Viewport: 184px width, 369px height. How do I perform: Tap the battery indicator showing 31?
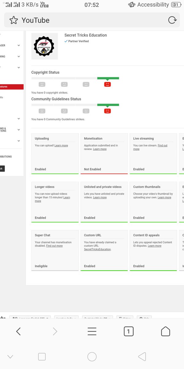pyautogui.click(x=176, y=5)
